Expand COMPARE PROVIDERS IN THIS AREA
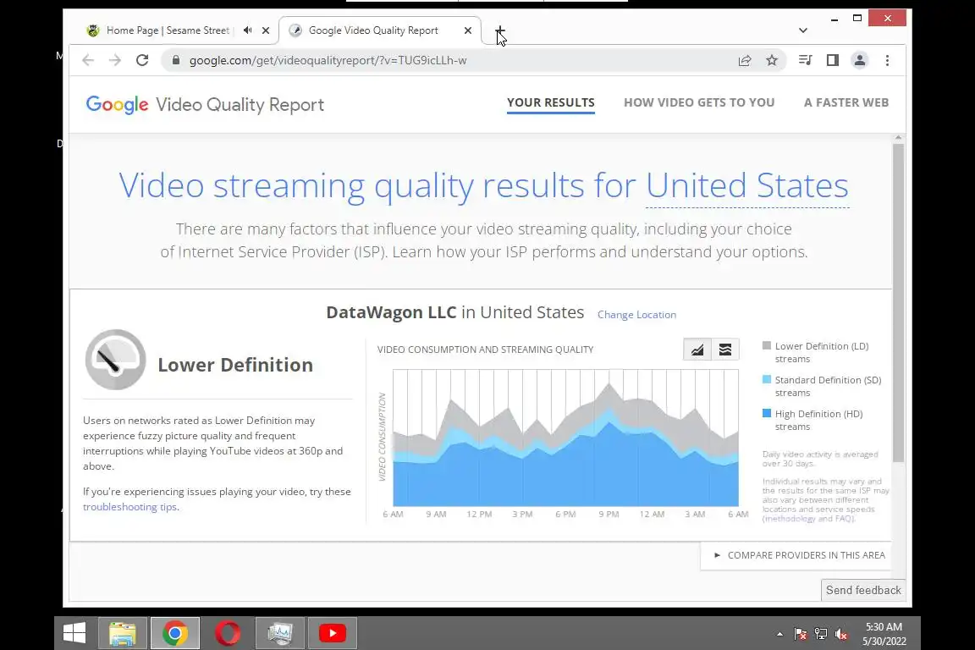Viewport: 975px width, 650px height. click(x=800, y=555)
